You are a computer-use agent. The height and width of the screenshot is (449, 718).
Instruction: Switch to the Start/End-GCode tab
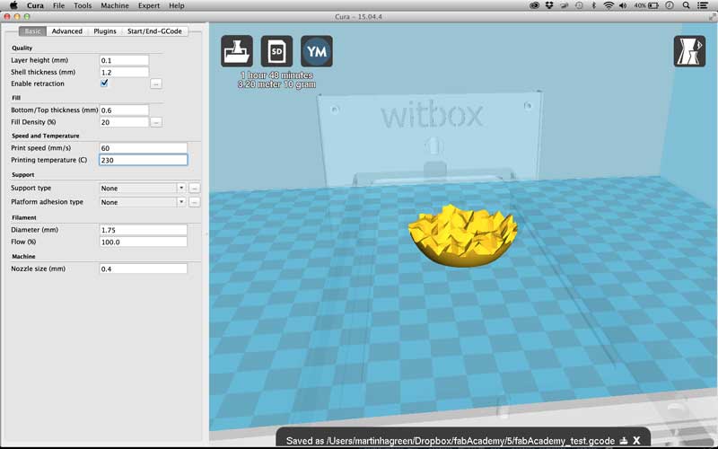click(154, 31)
